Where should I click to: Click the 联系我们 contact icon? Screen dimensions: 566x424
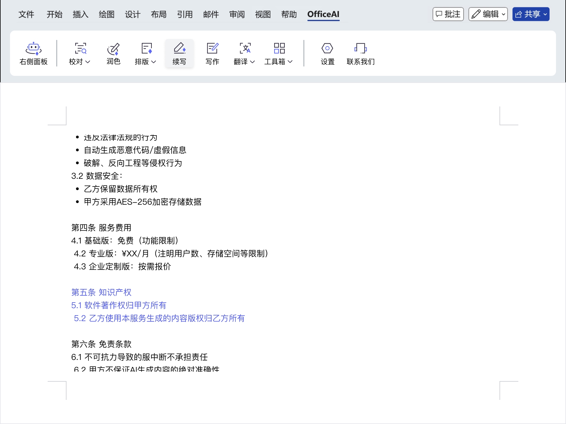point(360,49)
